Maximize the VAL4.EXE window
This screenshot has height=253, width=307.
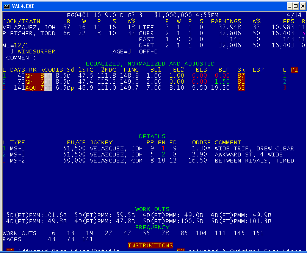coord(296,6)
